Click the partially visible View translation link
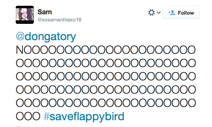 point(35,126)
